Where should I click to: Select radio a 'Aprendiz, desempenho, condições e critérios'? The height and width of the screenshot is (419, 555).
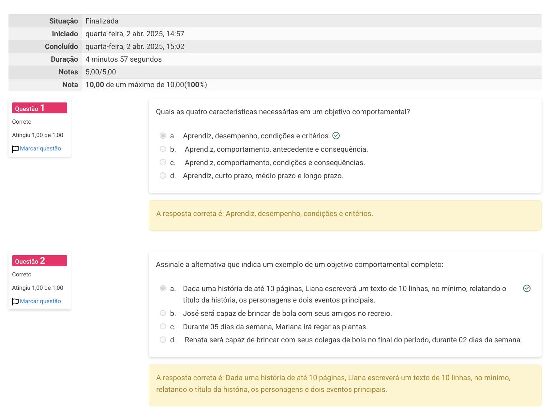(163, 136)
